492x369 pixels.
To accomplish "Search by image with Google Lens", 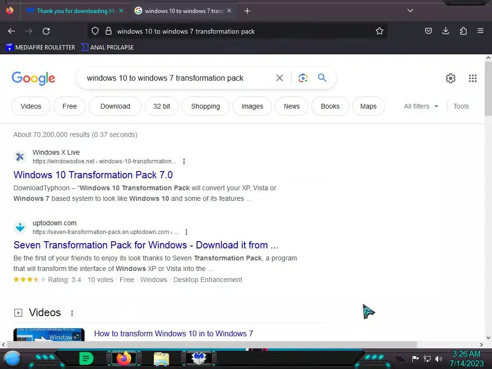I will (303, 78).
